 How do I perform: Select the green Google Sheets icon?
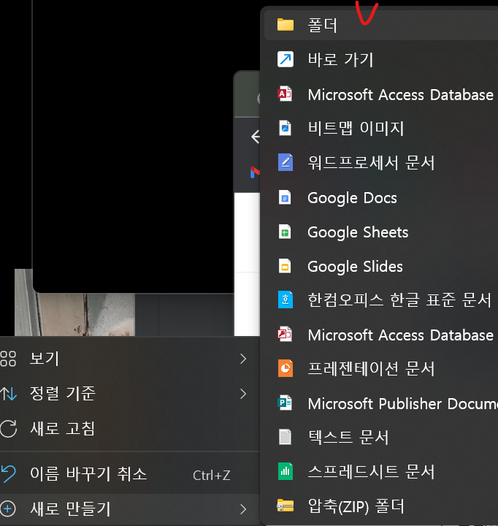(285, 232)
